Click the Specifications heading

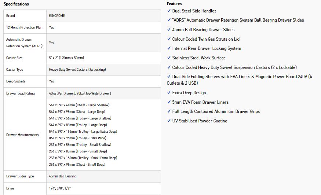point(16,4)
